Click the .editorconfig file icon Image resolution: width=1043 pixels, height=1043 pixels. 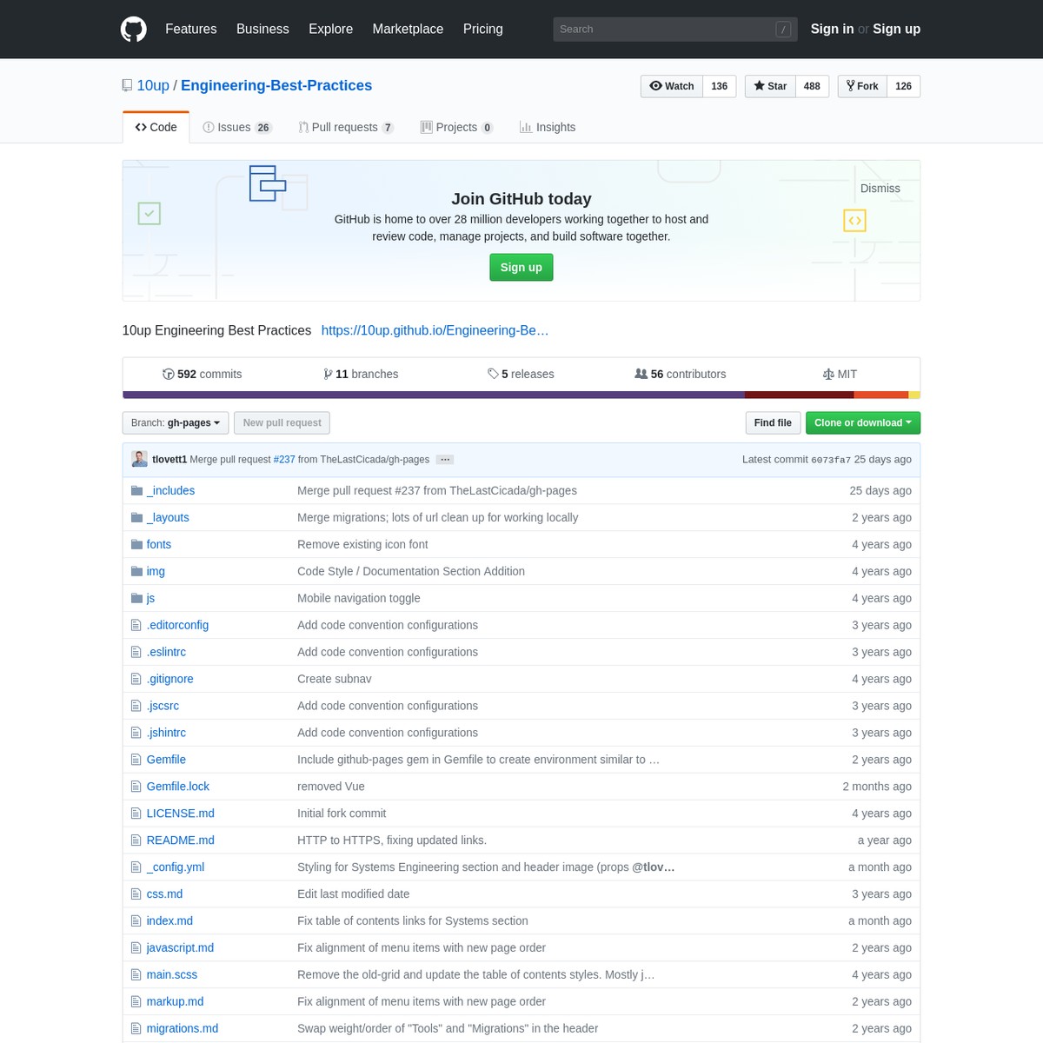[136, 625]
